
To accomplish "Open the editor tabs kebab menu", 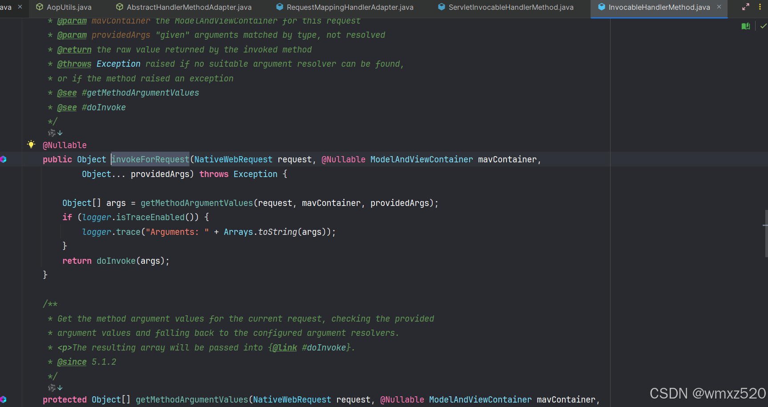I will coord(760,7).
